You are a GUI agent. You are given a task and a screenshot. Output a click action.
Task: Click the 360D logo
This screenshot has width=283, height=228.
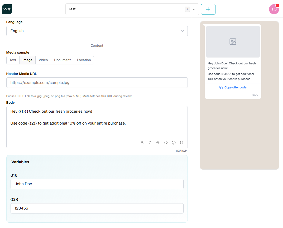[x=7, y=9]
